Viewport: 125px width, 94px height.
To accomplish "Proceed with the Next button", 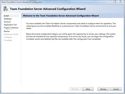I will (x=88, y=89).
